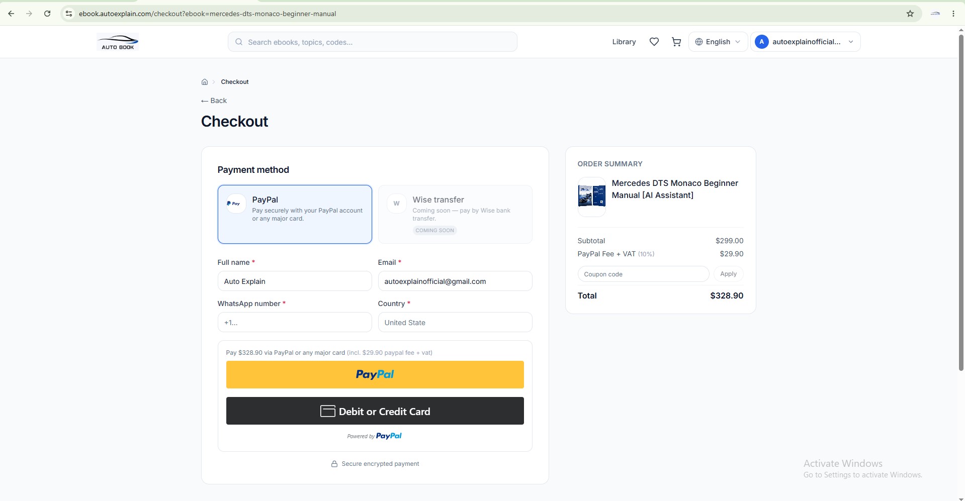Select the Wise transfer payment option
This screenshot has height=501, width=965.
(x=455, y=214)
